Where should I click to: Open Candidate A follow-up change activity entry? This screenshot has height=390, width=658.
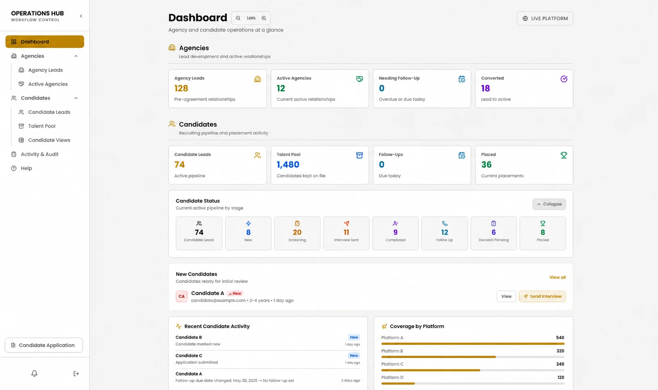tap(268, 377)
